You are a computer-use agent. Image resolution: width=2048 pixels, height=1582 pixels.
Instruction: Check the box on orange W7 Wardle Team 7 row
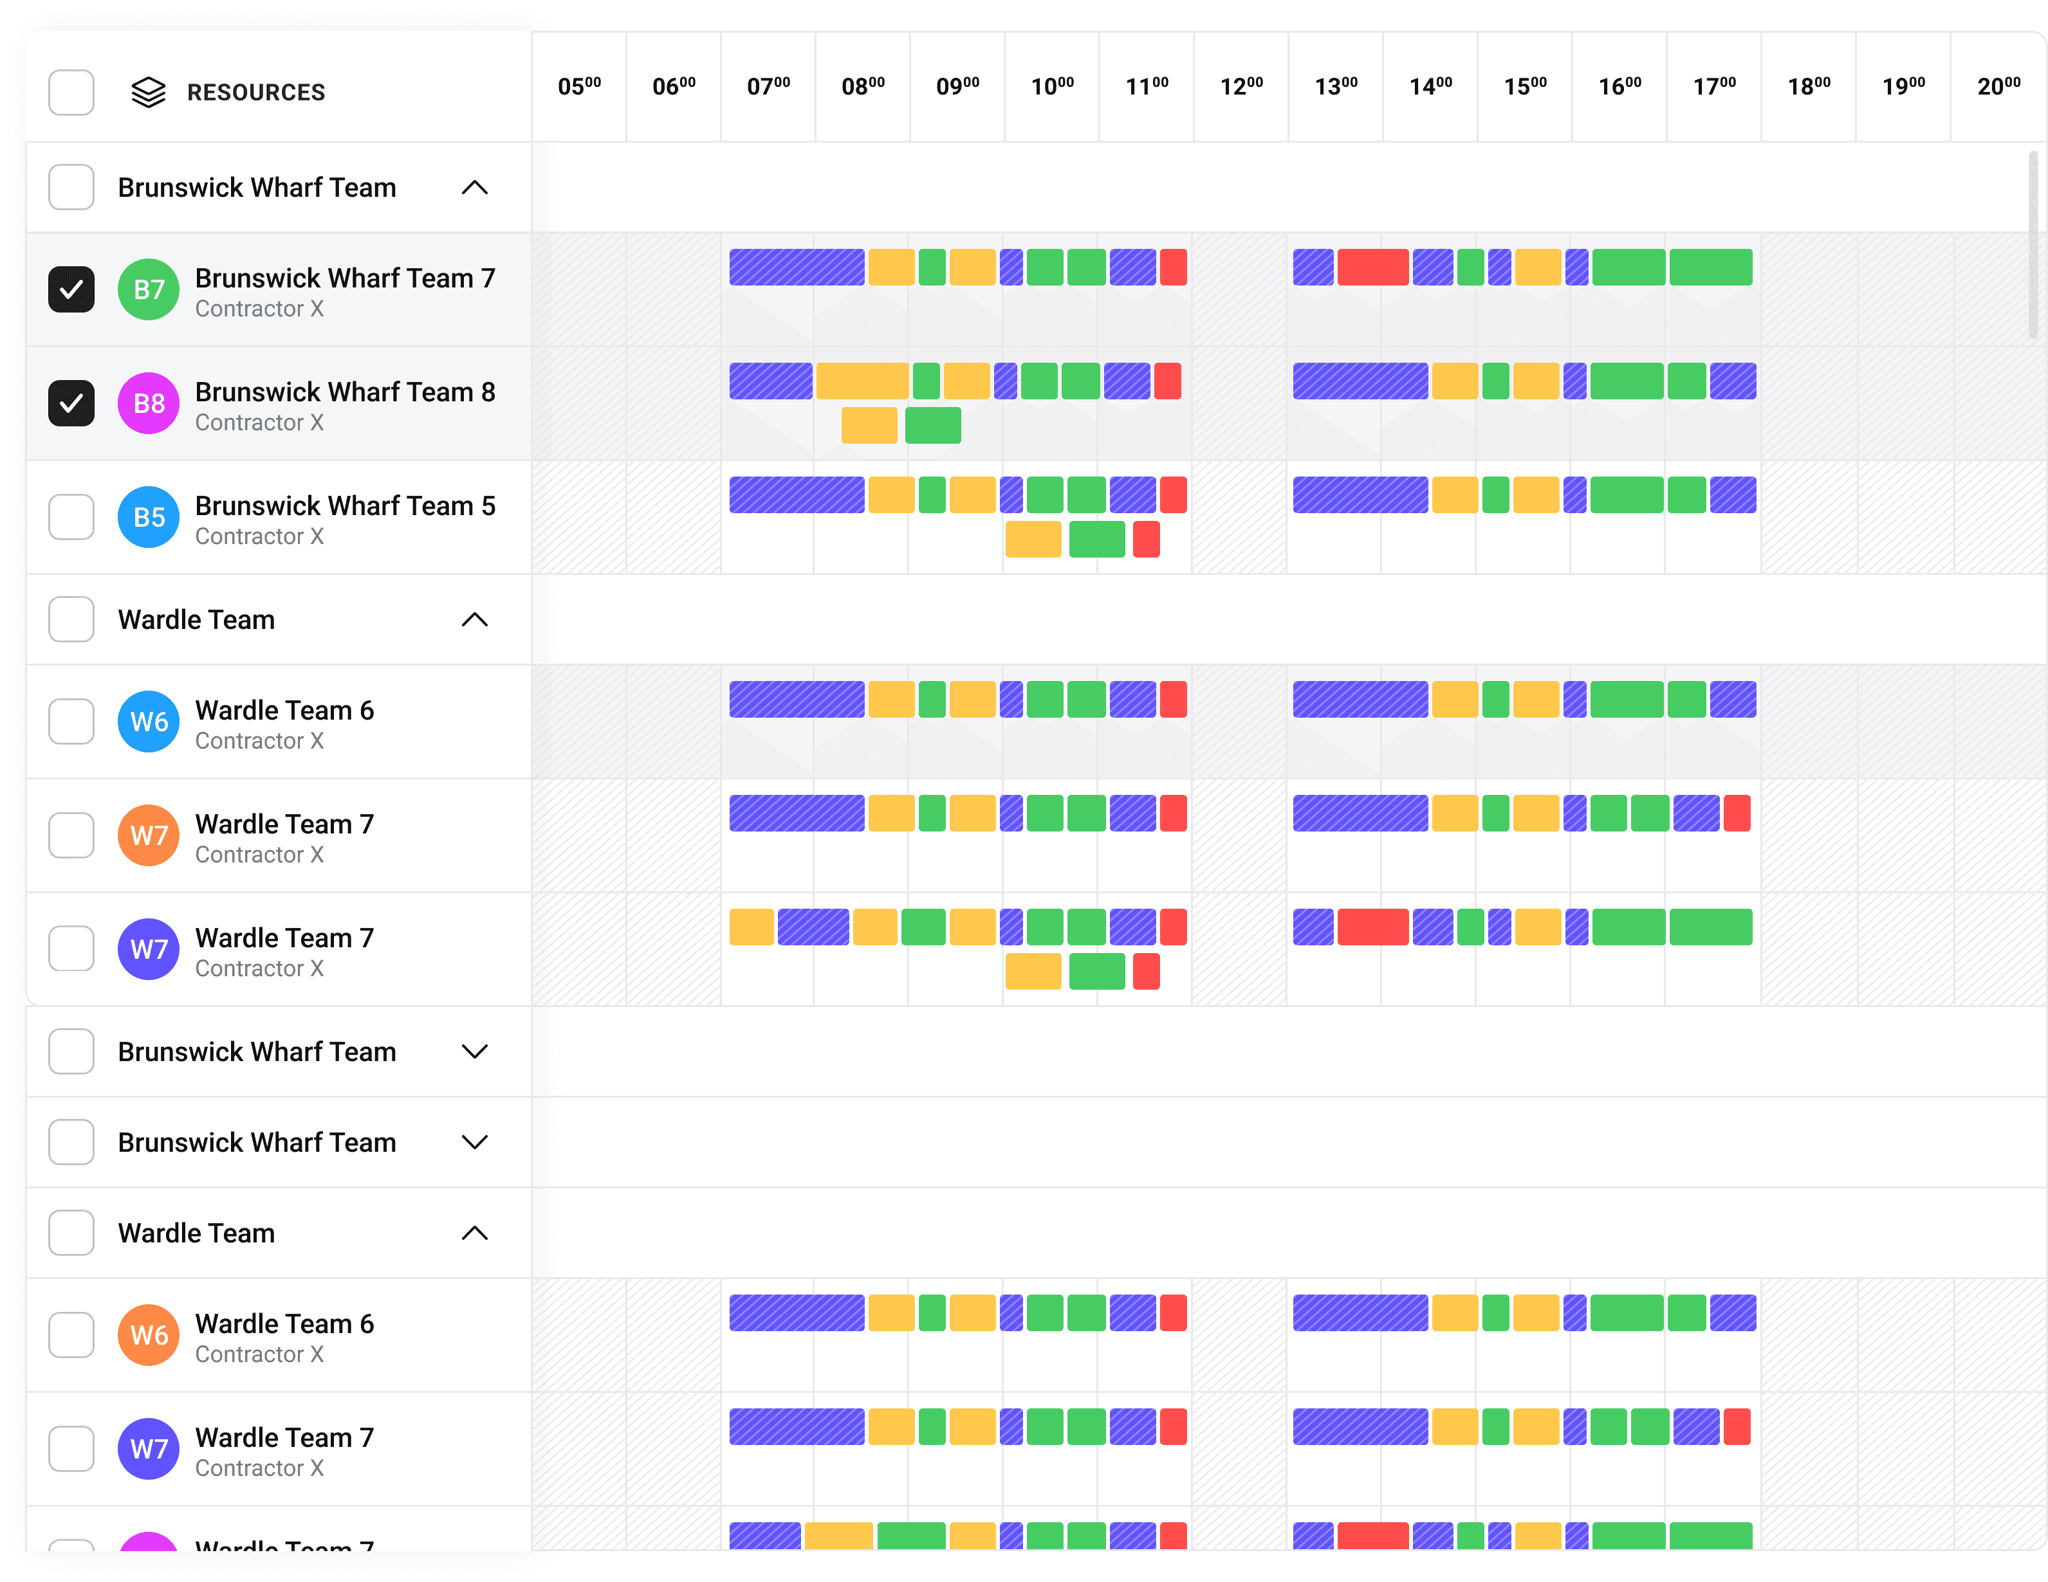pyautogui.click(x=71, y=835)
